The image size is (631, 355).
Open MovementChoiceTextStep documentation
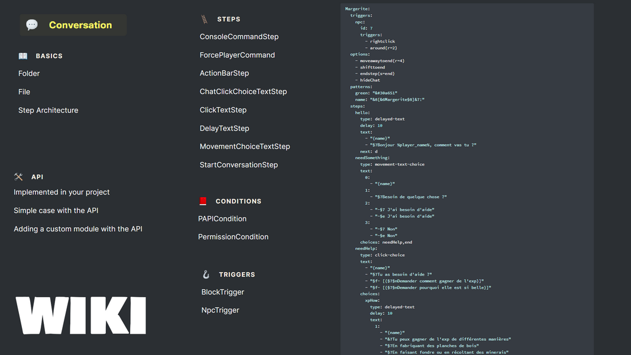tap(245, 147)
